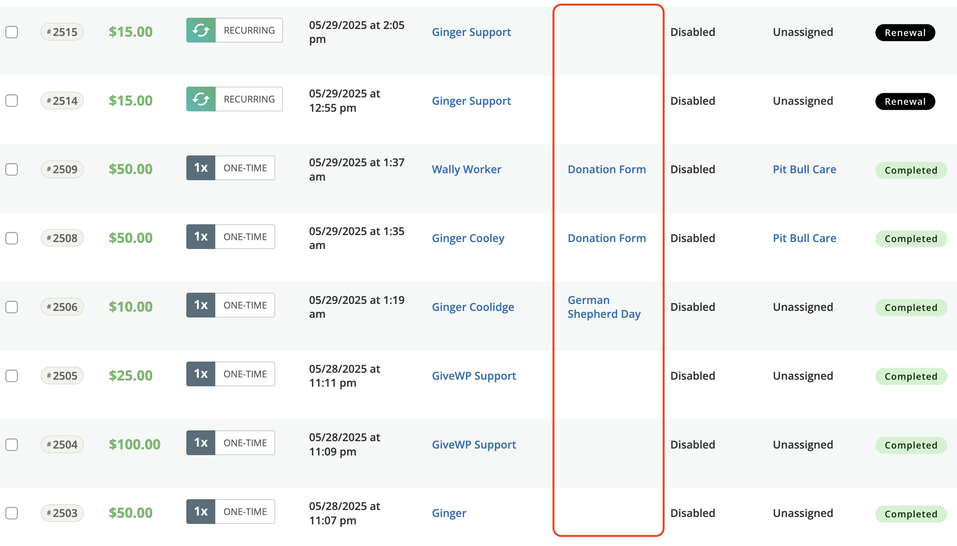Open donor Ginger Coolidge
The width and height of the screenshot is (957, 546).
[x=473, y=307]
